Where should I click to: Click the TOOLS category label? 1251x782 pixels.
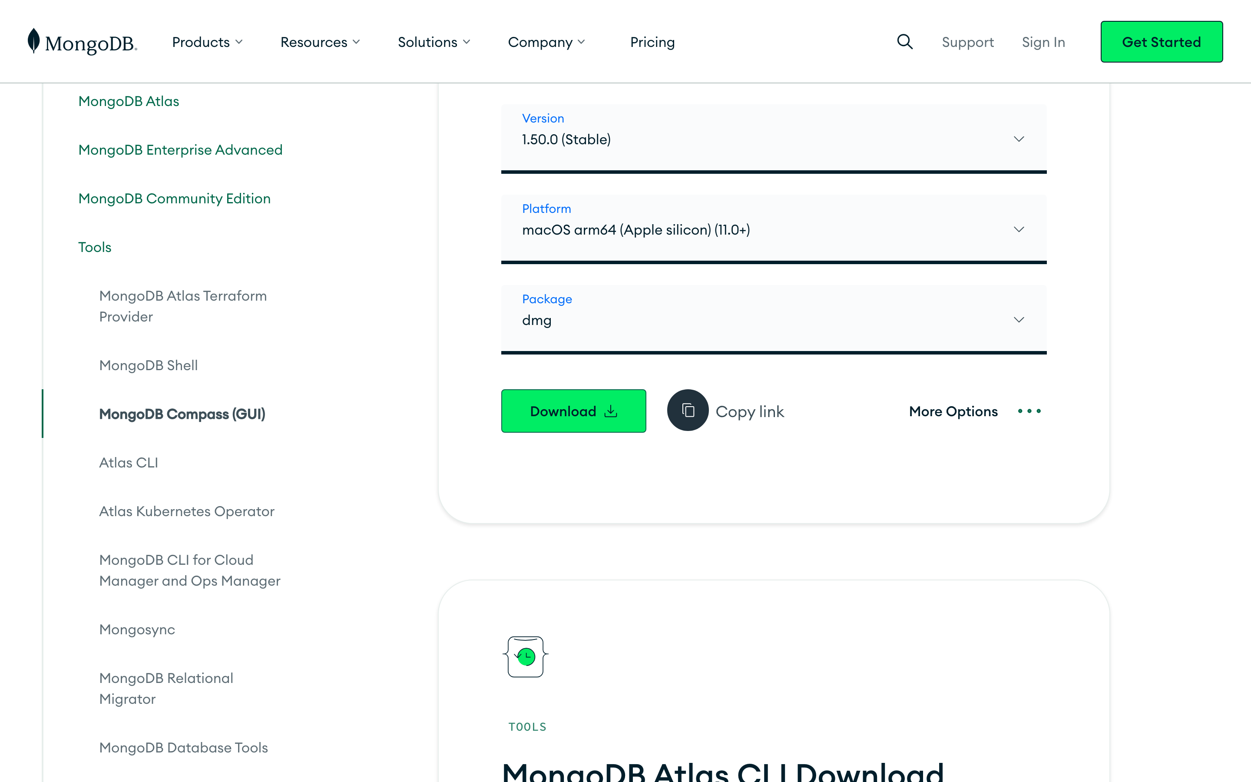tap(527, 727)
